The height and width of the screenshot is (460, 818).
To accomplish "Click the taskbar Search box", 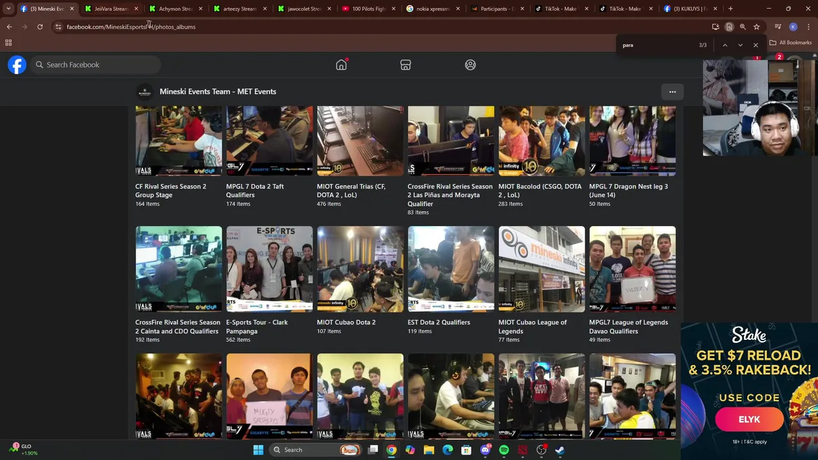I will pyautogui.click(x=316, y=450).
